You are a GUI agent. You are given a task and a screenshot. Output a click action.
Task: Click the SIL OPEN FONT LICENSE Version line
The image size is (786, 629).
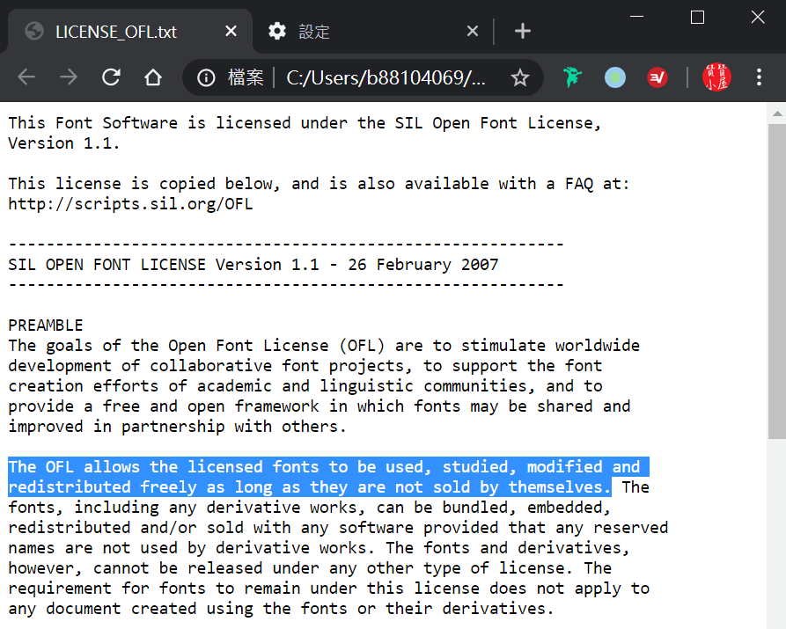click(253, 264)
